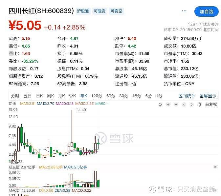Image resolution: width=221 pixels, height=196 pixels.
Task: Click the MA20:3.18 moving average label
Action: coord(65,104)
